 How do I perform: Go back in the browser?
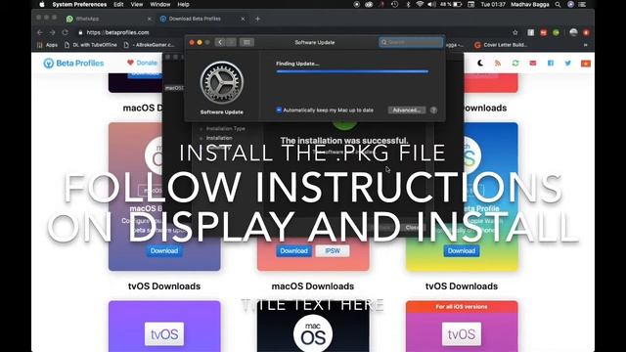39,32
